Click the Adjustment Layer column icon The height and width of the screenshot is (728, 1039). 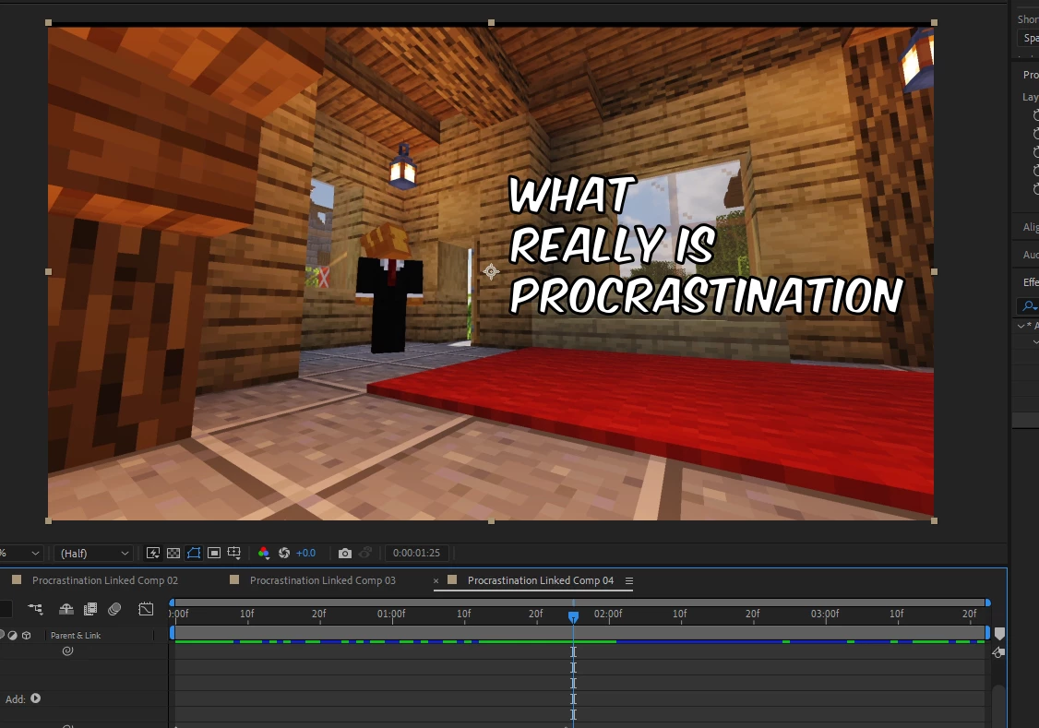[13, 635]
